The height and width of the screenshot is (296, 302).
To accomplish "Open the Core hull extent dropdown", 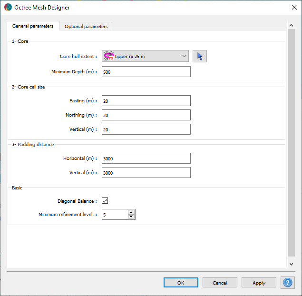I will point(145,56).
